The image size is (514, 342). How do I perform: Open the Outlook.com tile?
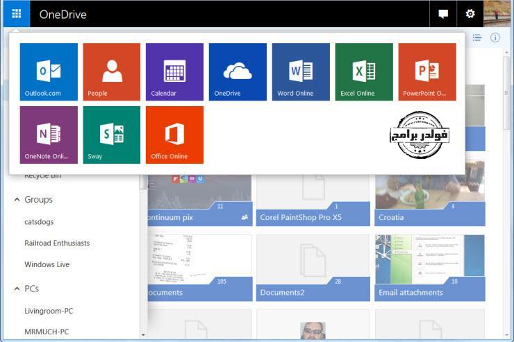[49, 71]
